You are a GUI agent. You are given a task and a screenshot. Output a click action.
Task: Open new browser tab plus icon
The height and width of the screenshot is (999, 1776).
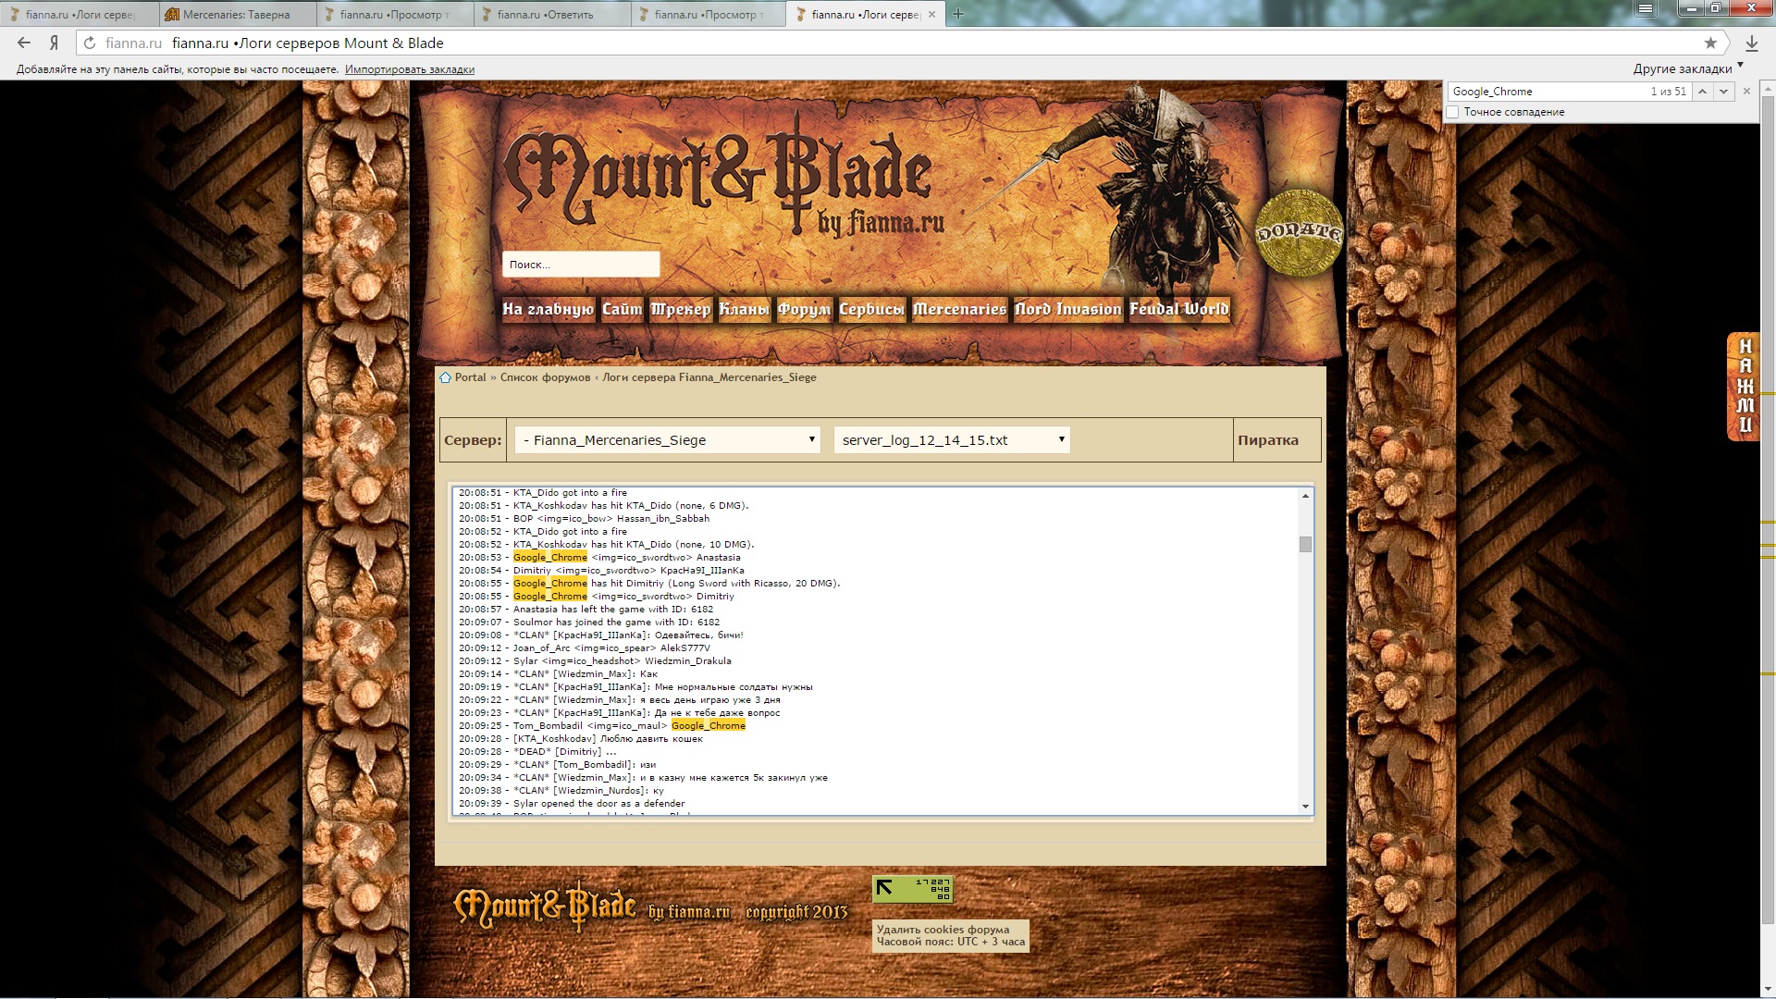(x=958, y=14)
